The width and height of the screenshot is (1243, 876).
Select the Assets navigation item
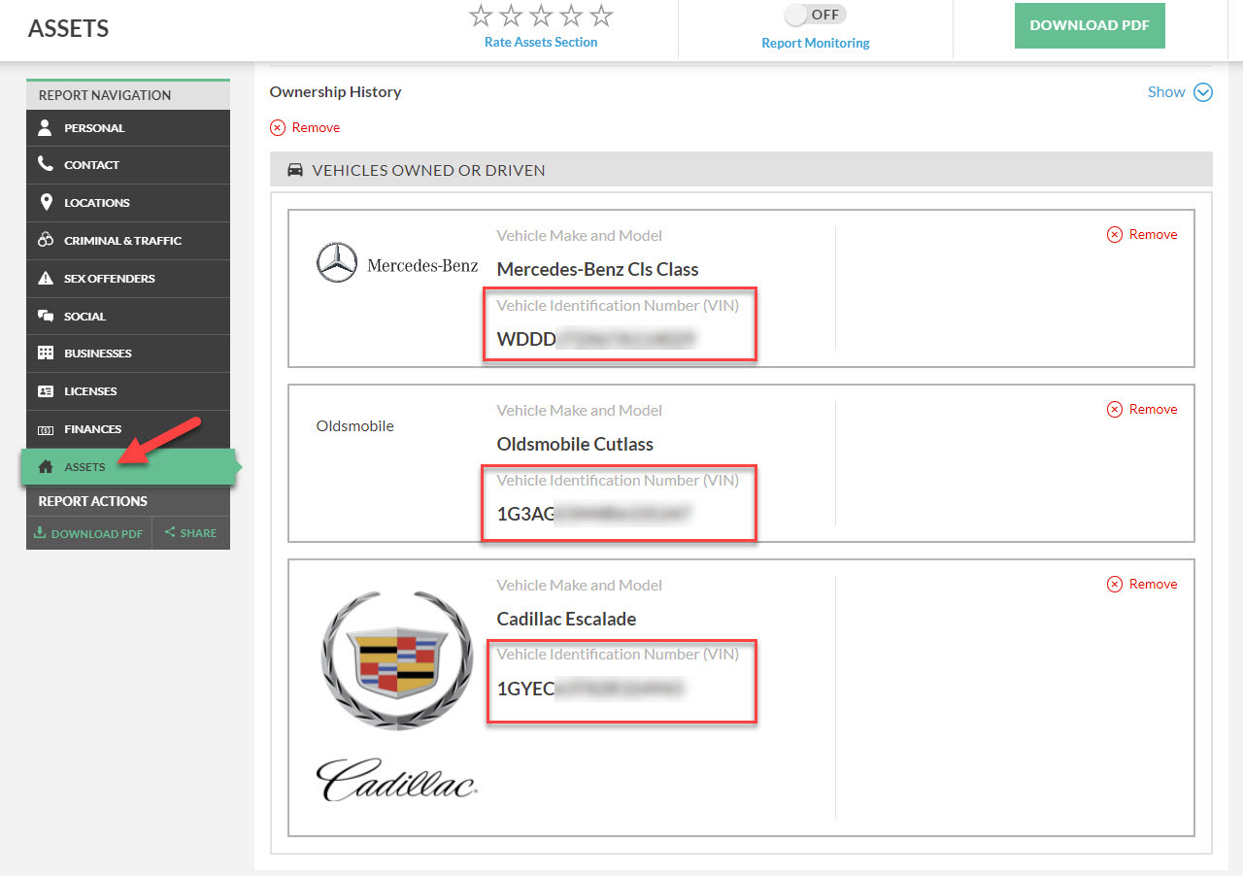pos(130,467)
